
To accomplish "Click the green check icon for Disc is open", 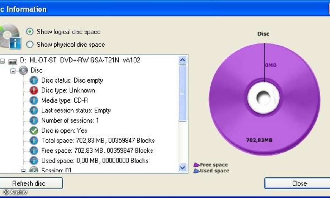I will coord(34,131).
